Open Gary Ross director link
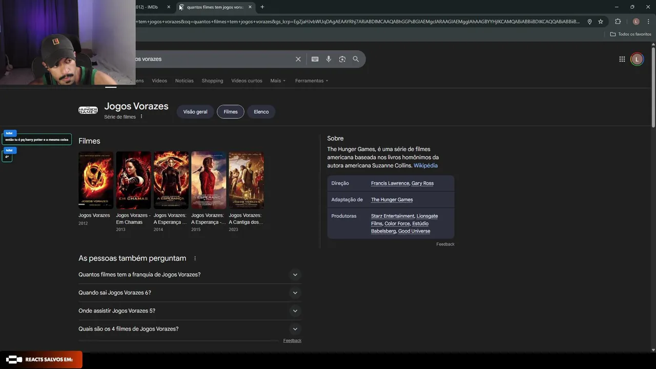 [x=423, y=183]
